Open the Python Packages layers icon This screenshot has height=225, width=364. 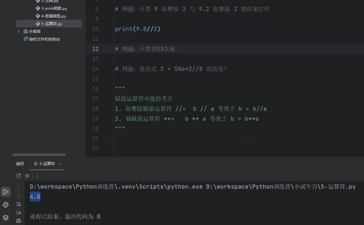6,218
